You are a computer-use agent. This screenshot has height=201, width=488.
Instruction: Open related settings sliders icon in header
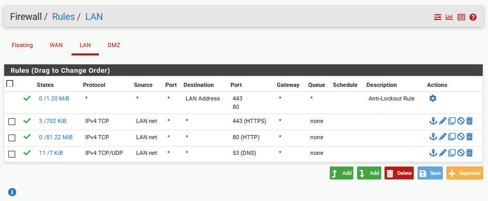(438, 17)
